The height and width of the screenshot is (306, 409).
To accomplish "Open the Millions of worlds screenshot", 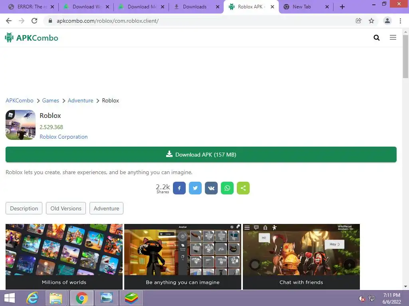I will (64, 257).
